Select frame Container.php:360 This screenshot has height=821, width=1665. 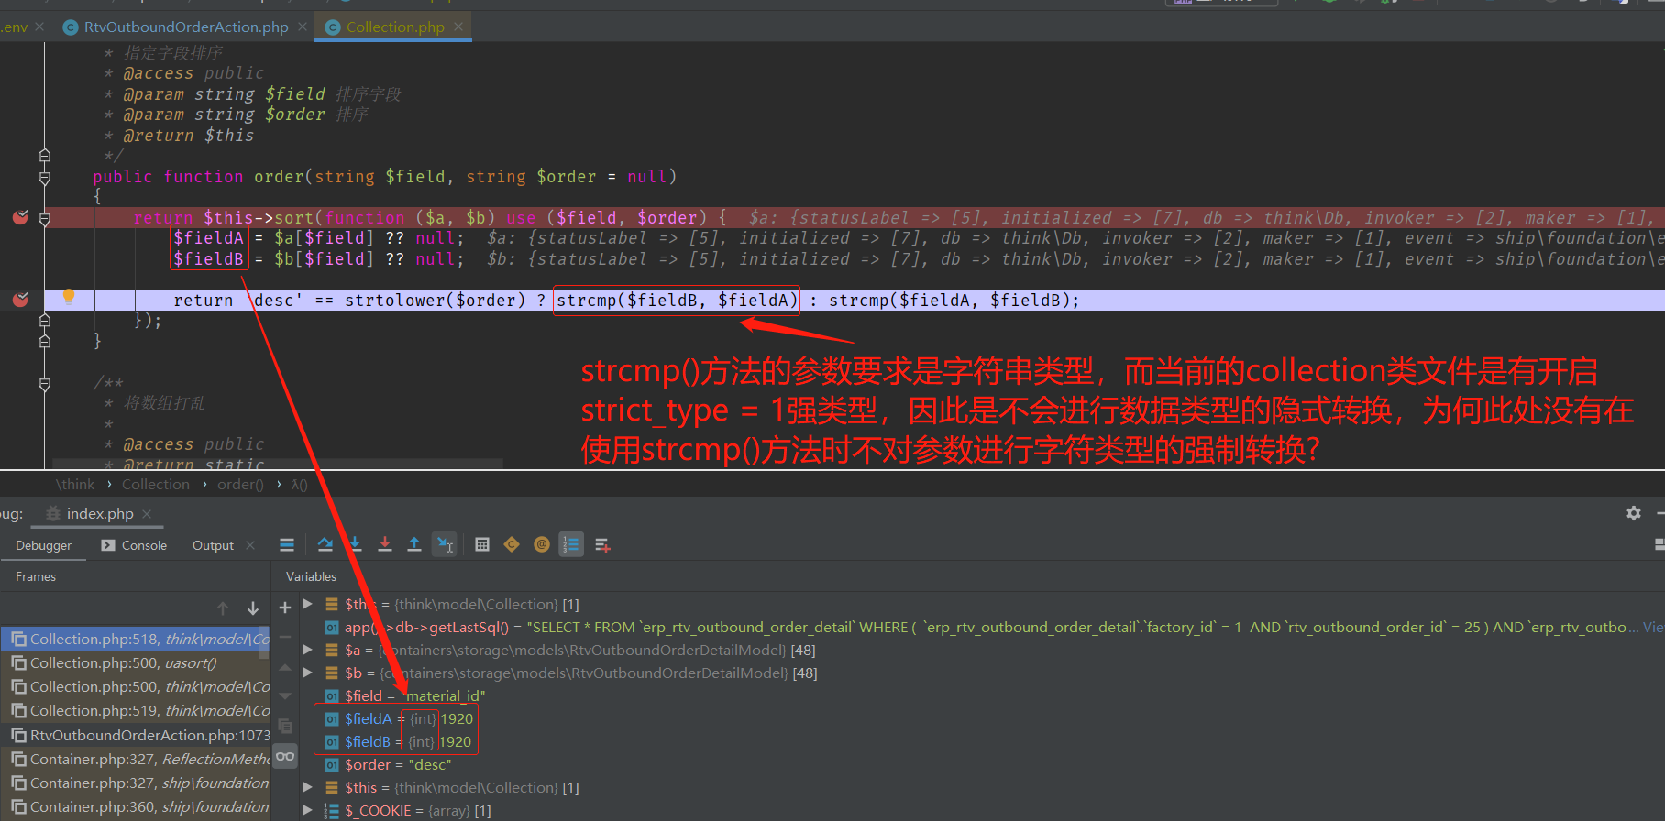click(x=135, y=806)
